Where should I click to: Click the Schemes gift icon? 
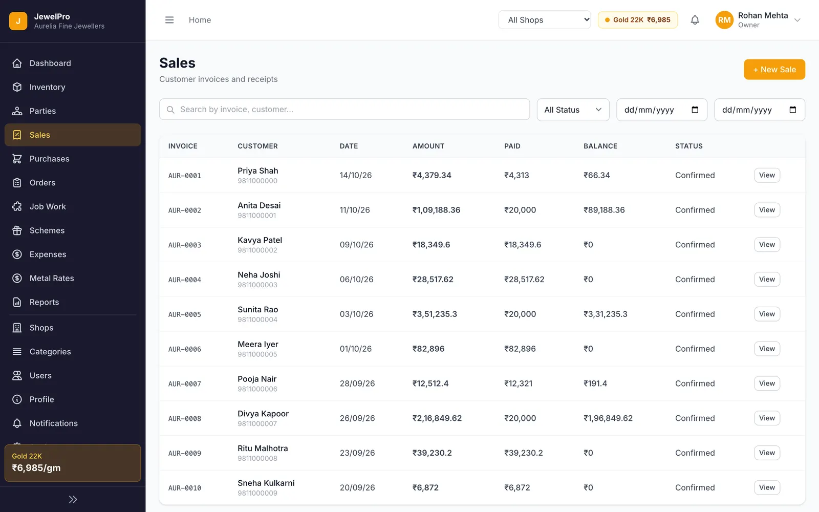[17, 230]
